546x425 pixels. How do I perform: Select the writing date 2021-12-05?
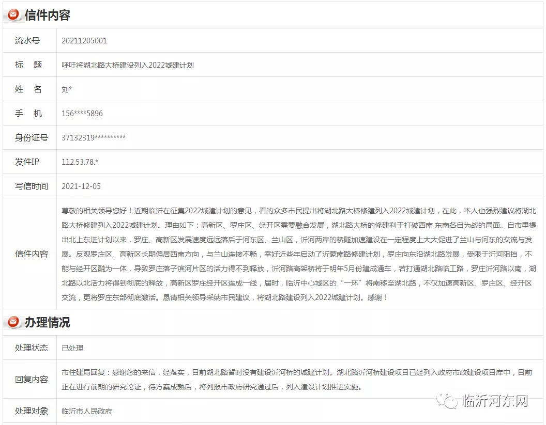81,186
